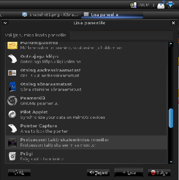Open the window menu arrow in title bar
The image size is (179, 180).
click(5, 23)
